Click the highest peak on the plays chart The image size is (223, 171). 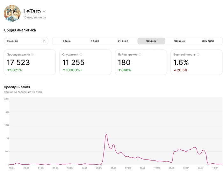pos(106,134)
